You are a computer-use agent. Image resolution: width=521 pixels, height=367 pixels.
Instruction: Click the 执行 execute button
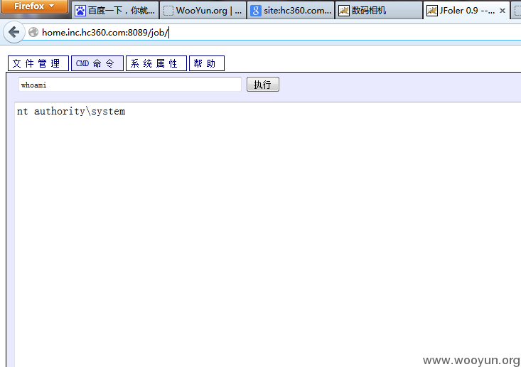263,85
